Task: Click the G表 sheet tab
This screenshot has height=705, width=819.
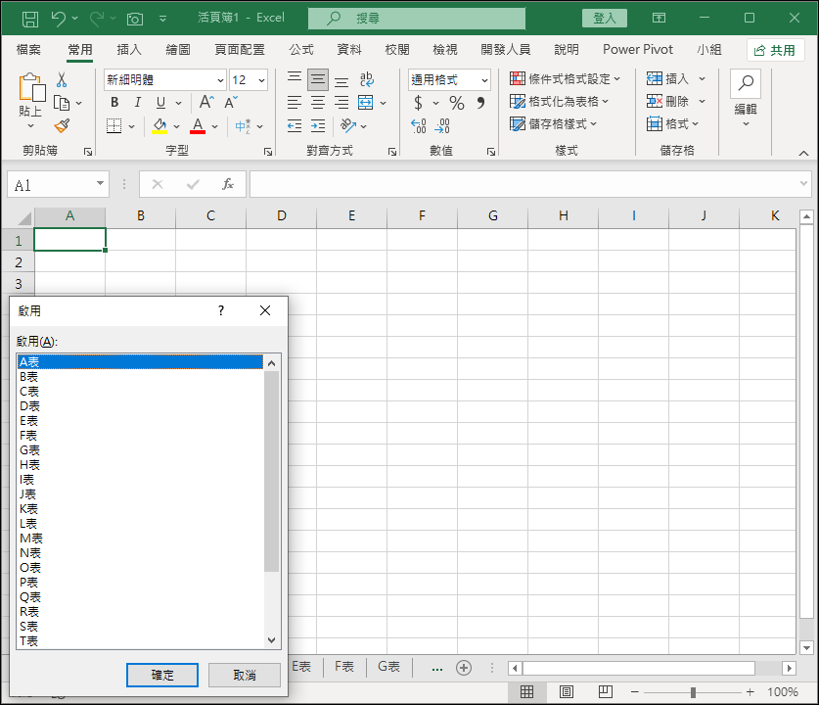Action: click(388, 667)
